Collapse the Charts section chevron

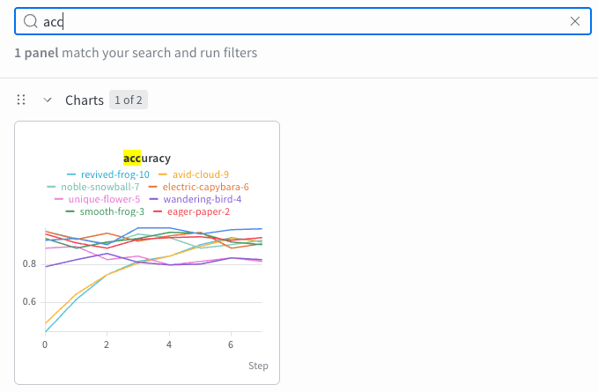48,100
